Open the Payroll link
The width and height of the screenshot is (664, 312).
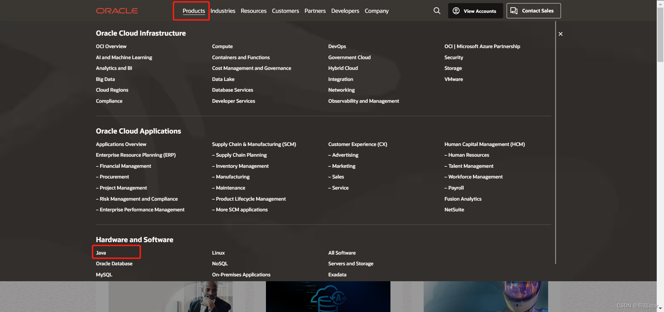coord(454,188)
